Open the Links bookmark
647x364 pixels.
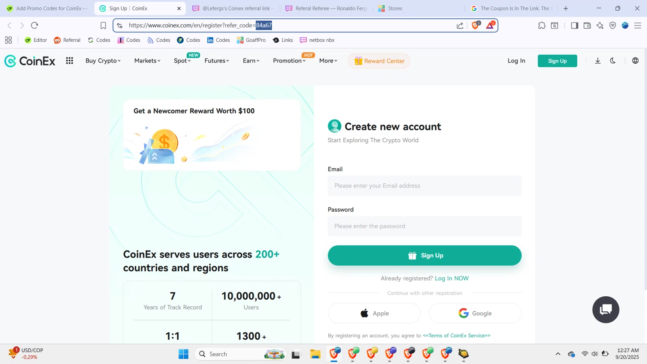(283, 40)
